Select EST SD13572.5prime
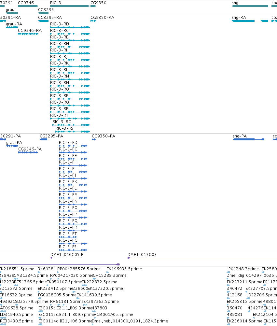This screenshot has height=326, width=277. [16, 289]
